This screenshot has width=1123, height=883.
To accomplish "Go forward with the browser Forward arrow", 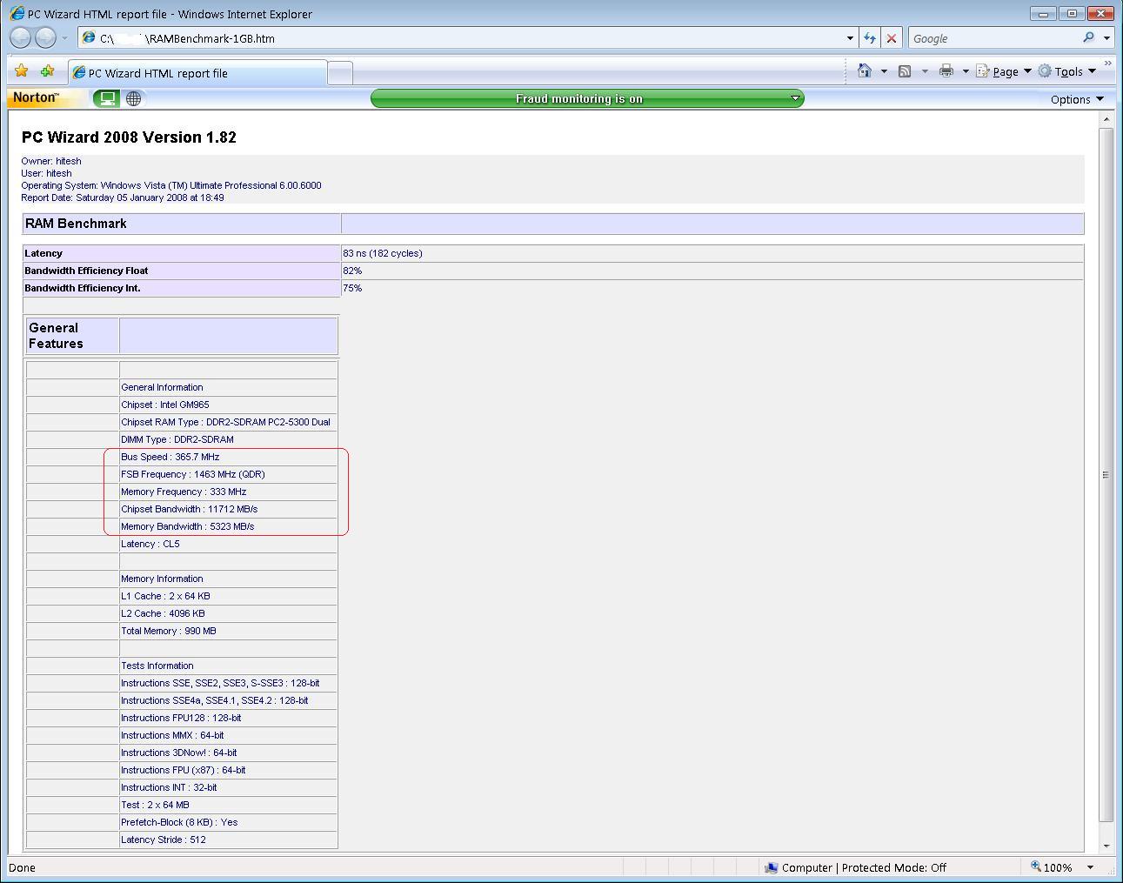I will [45, 37].
